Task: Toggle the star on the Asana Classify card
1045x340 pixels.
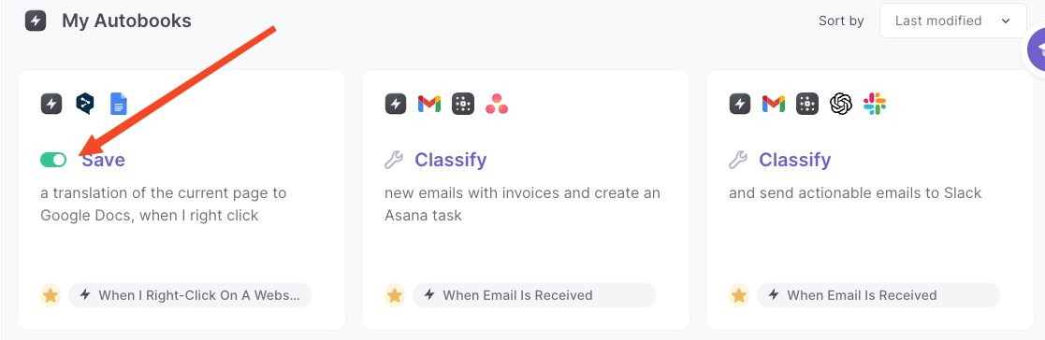Action: 395,295
